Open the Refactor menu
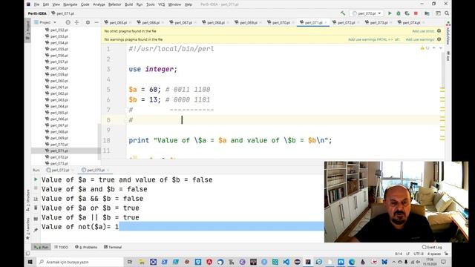The image size is (475, 267). (x=114, y=4)
